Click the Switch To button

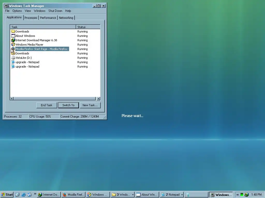coord(68,105)
